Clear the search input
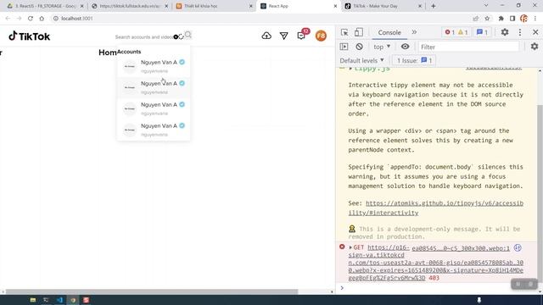 [176, 37]
